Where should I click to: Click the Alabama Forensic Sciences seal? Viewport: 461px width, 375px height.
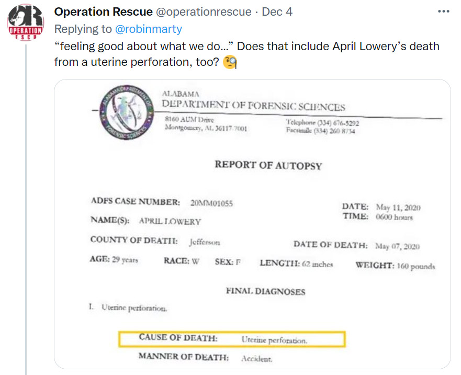[127, 112]
